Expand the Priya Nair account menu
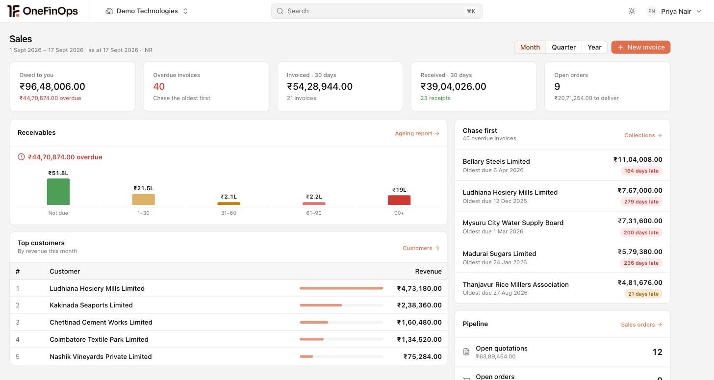Image resolution: width=714 pixels, height=380 pixels. coord(674,11)
